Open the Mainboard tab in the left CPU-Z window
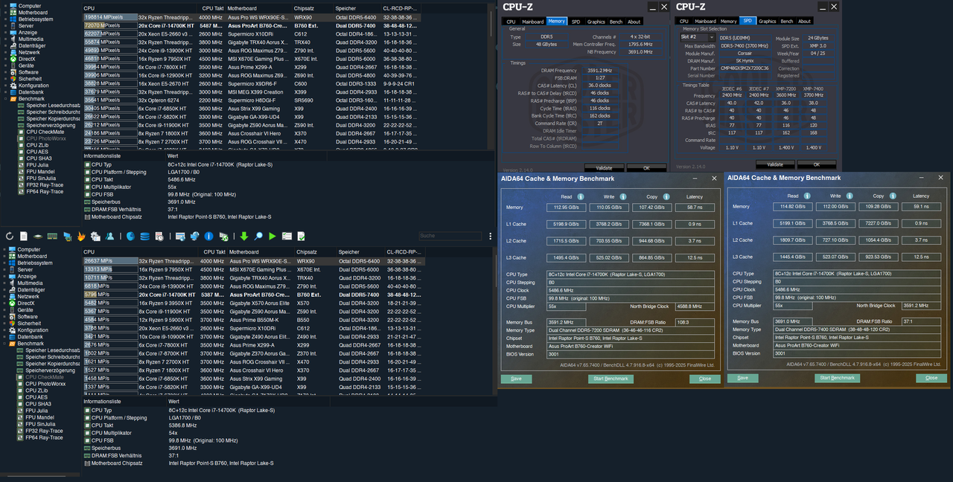 (532, 22)
